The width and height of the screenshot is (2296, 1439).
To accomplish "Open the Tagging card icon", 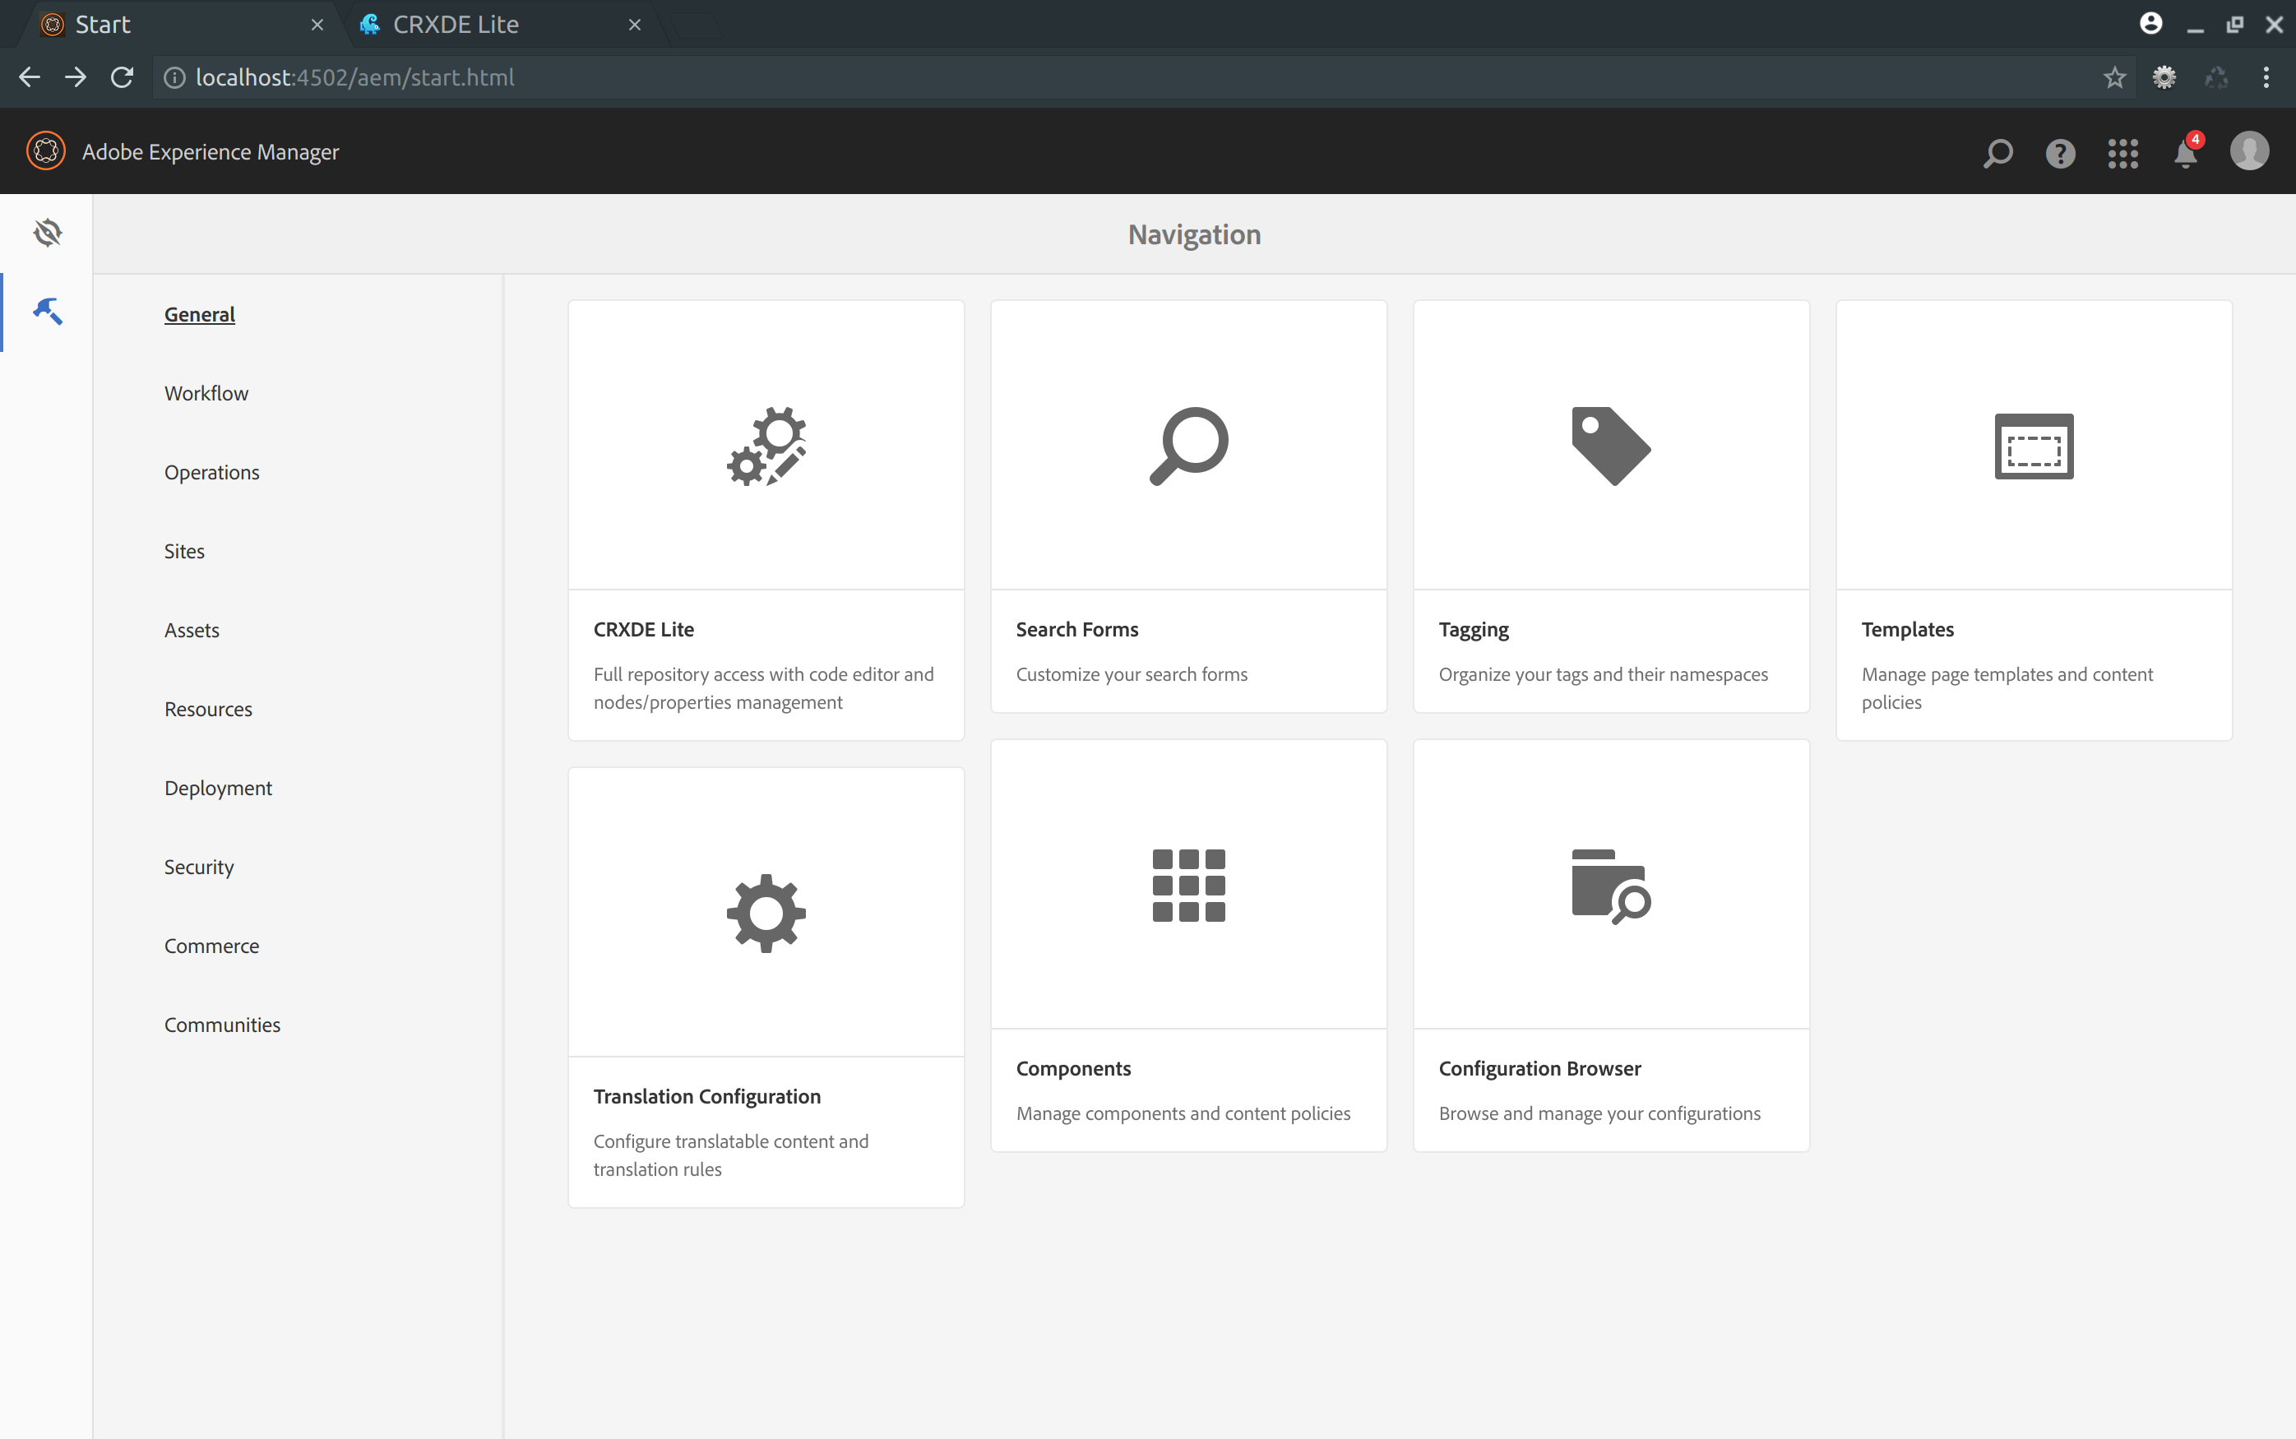I will (x=1610, y=447).
